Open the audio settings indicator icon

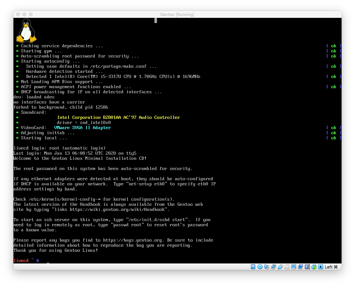coord(267,267)
